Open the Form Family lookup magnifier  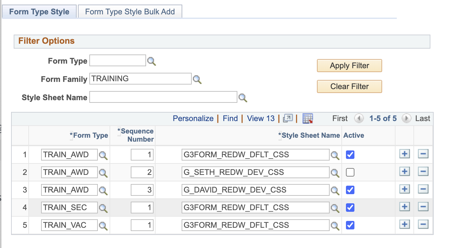tap(197, 79)
